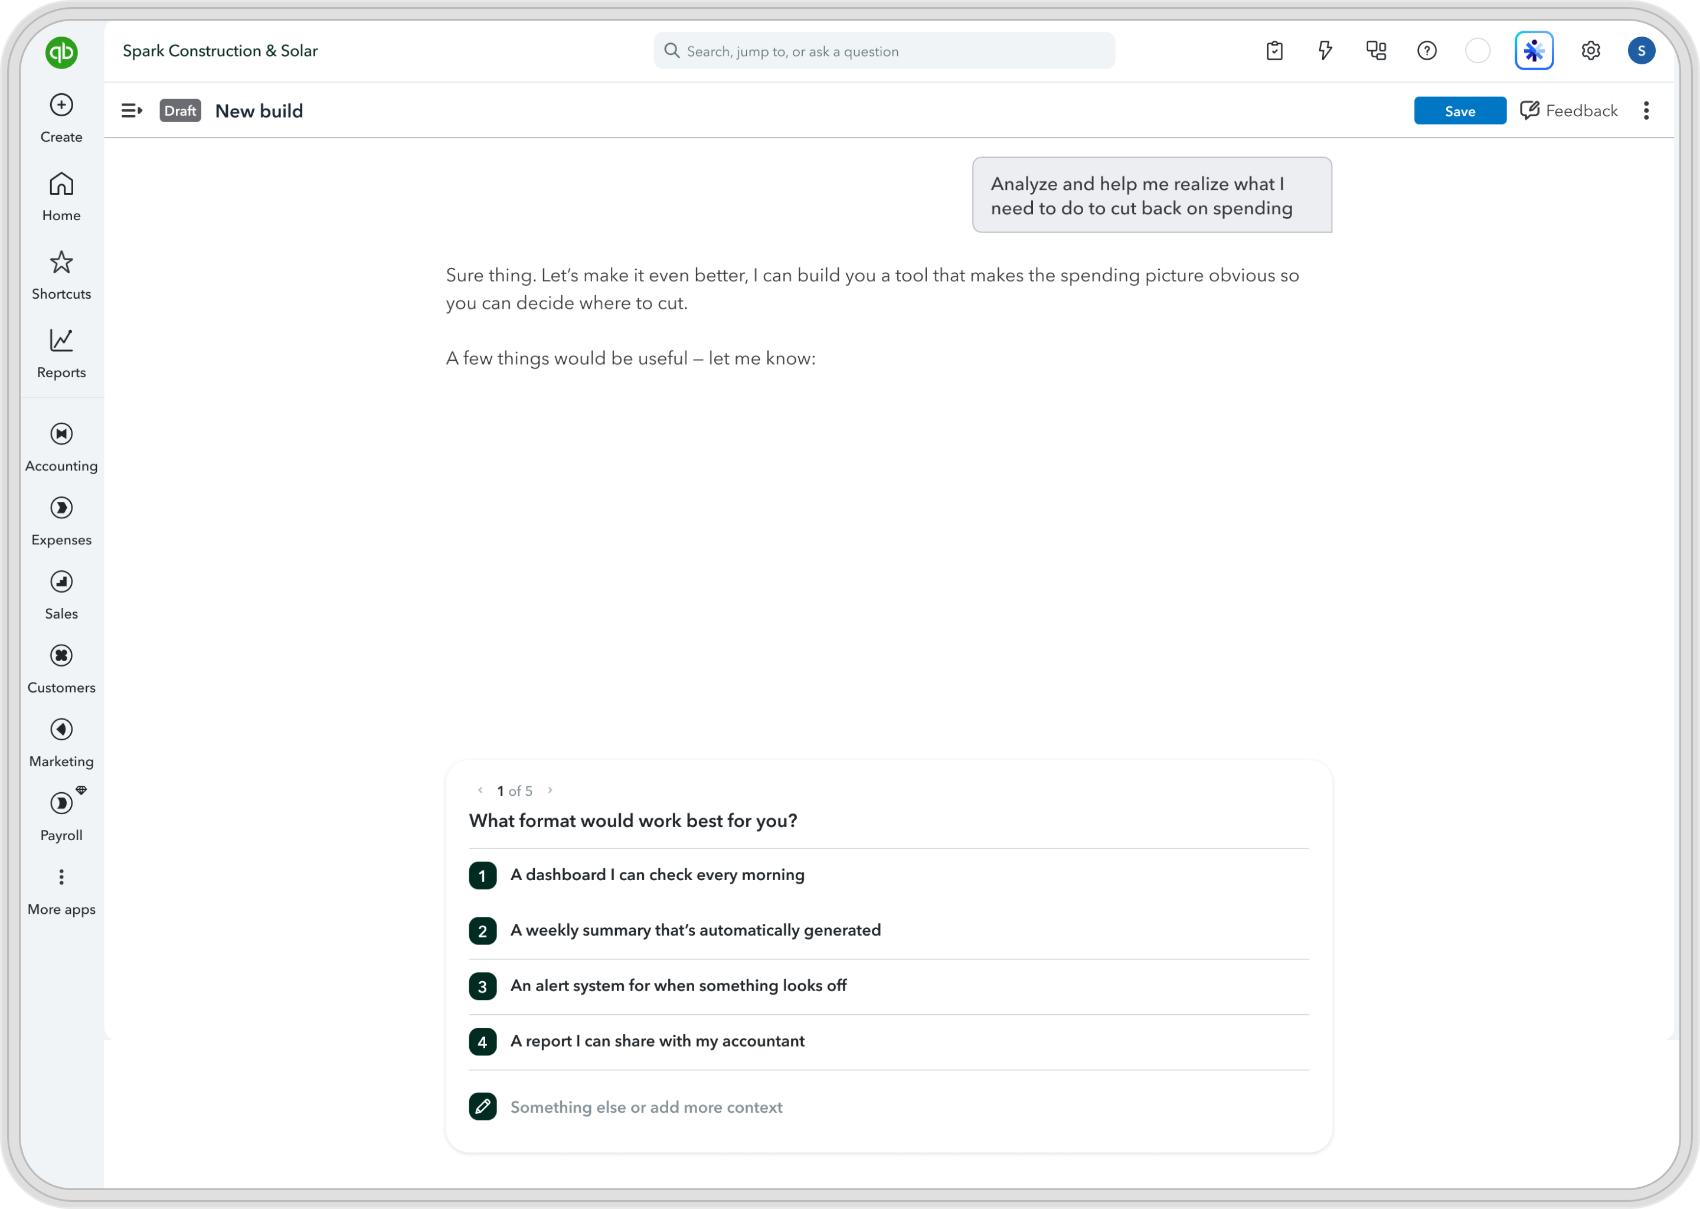Click the 'New build' title
The width and height of the screenshot is (1700, 1209).
coord(259,111)
